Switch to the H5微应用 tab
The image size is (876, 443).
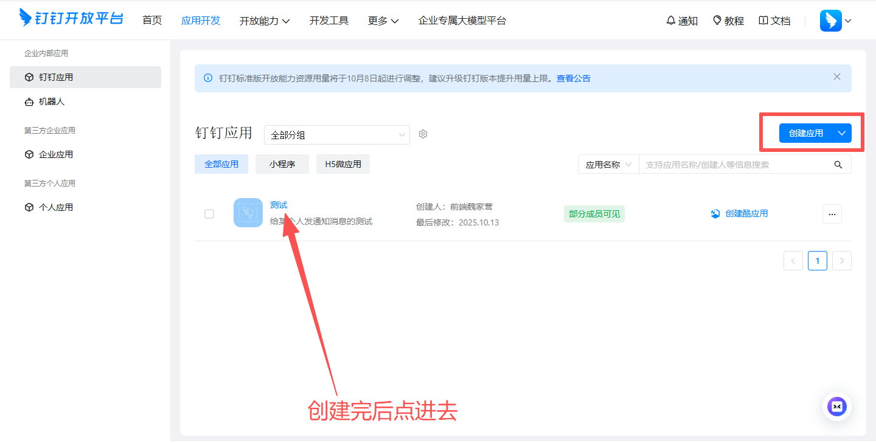pos(343,164)
